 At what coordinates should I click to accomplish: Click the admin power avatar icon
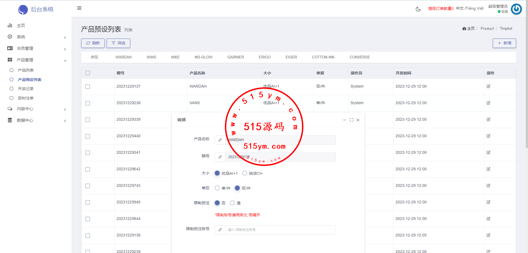[516, 9]
